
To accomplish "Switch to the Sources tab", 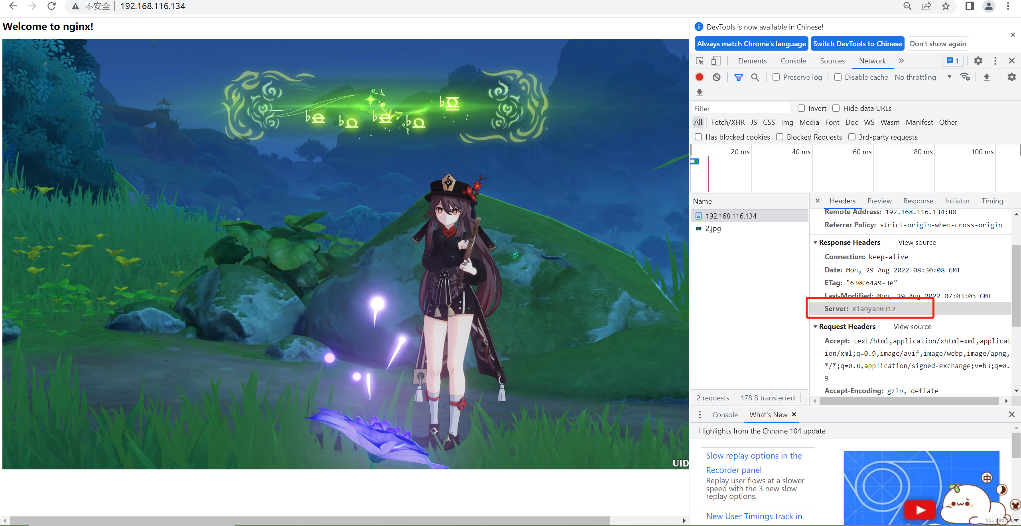I will [x=832, y=61].
